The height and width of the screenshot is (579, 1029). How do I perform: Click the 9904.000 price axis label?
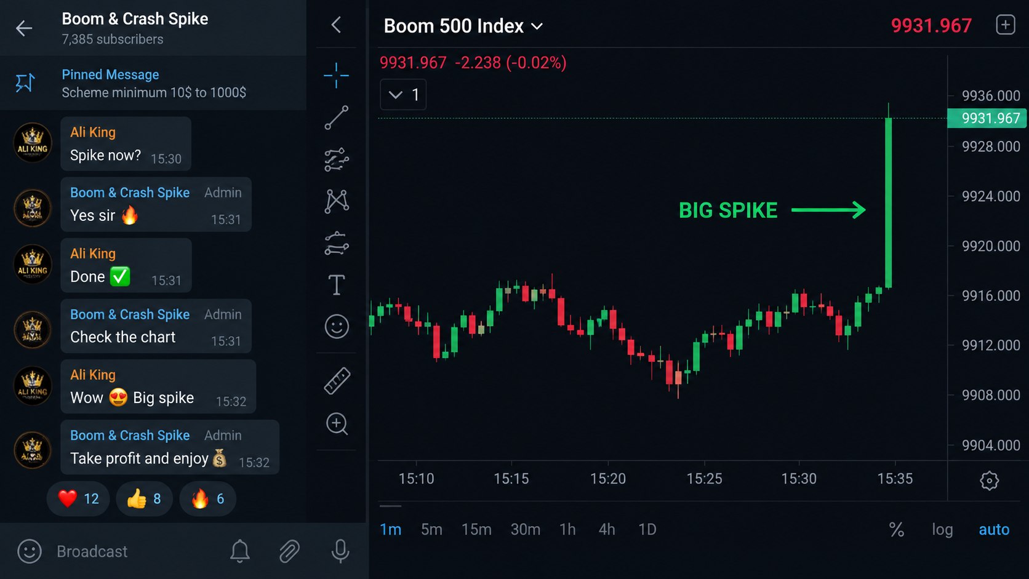point(991,445)
